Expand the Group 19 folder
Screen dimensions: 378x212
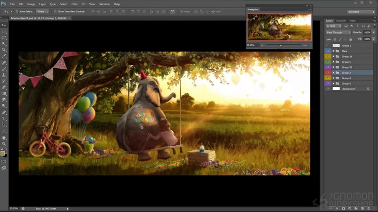tap(333, 57)
